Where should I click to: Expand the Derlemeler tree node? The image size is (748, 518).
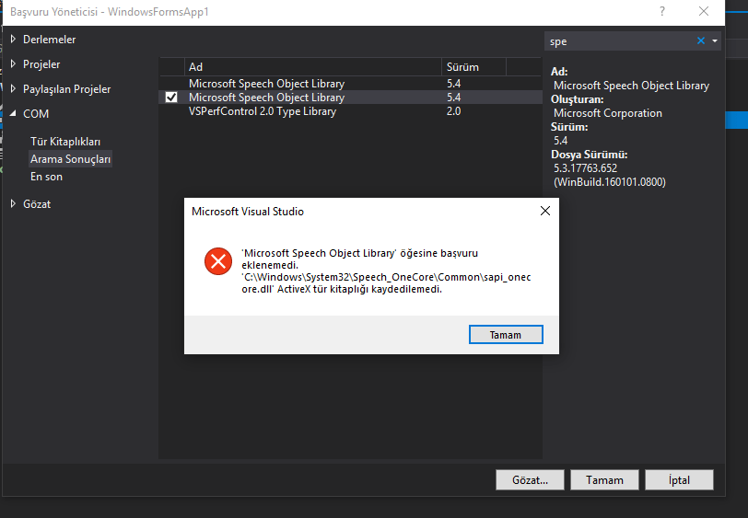click(13, 39)
